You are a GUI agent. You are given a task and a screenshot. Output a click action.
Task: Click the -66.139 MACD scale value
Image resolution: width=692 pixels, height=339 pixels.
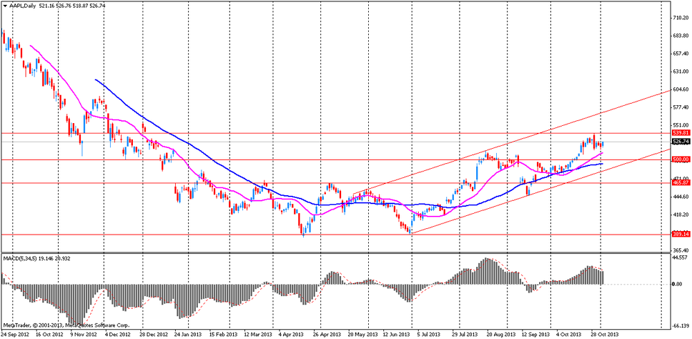pos(680,326)
